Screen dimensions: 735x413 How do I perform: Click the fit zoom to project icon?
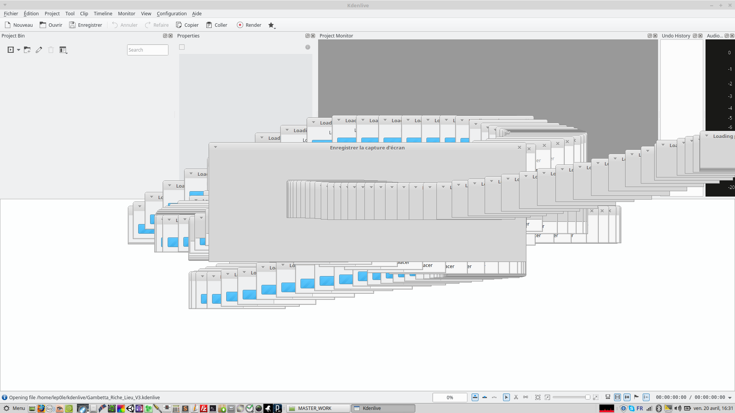click(x=538, y=397)
